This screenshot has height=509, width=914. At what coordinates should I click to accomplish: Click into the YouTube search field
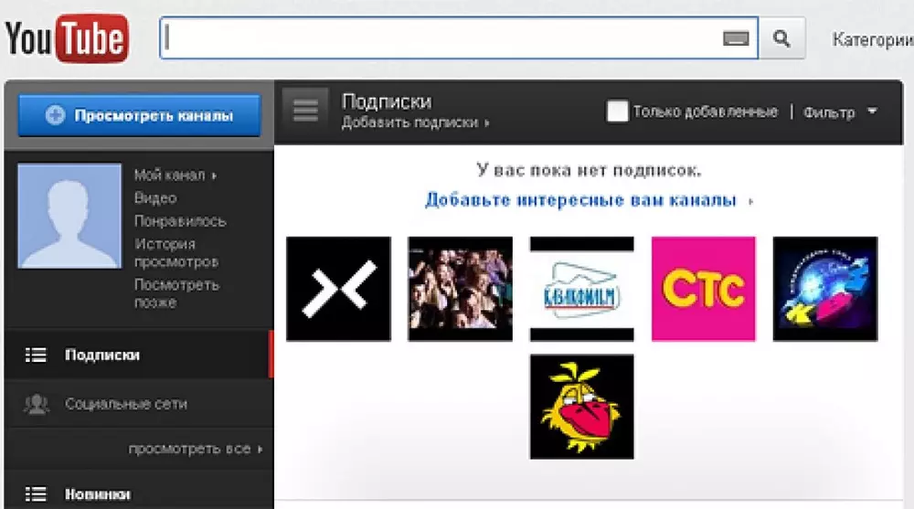pos(439,38)
